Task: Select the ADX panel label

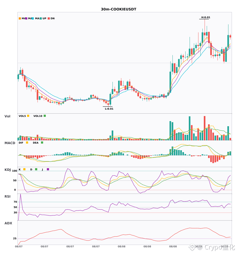Action: pos(8,223)
